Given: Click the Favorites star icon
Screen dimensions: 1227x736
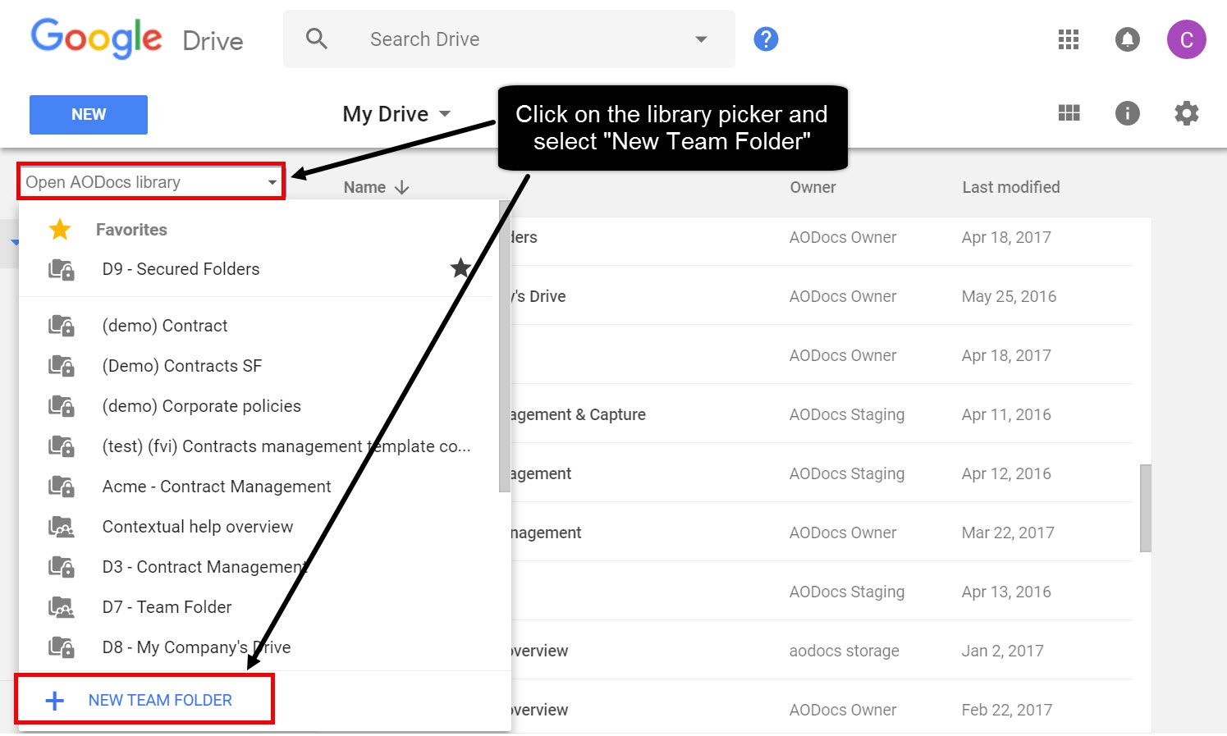Looking at the screenshot, I should point(60,230).
